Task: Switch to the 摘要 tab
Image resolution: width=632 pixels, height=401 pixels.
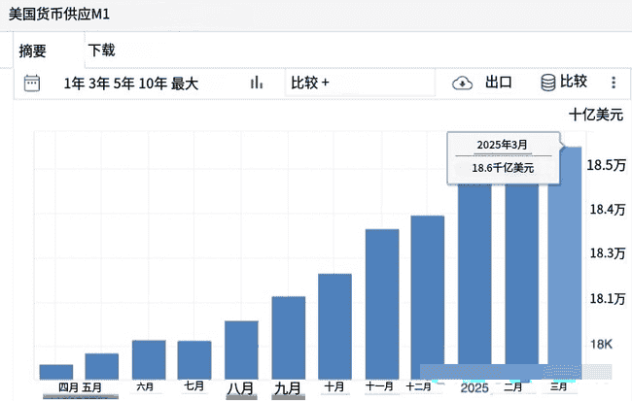Action: click(33, 51)
